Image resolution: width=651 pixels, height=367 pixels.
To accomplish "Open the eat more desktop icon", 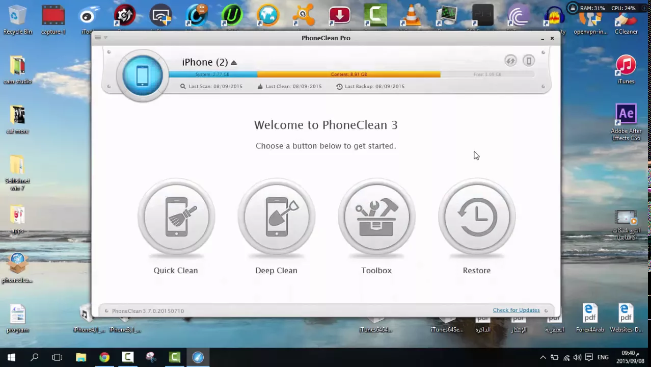I will pyautogui.click(x=17, y=120).
